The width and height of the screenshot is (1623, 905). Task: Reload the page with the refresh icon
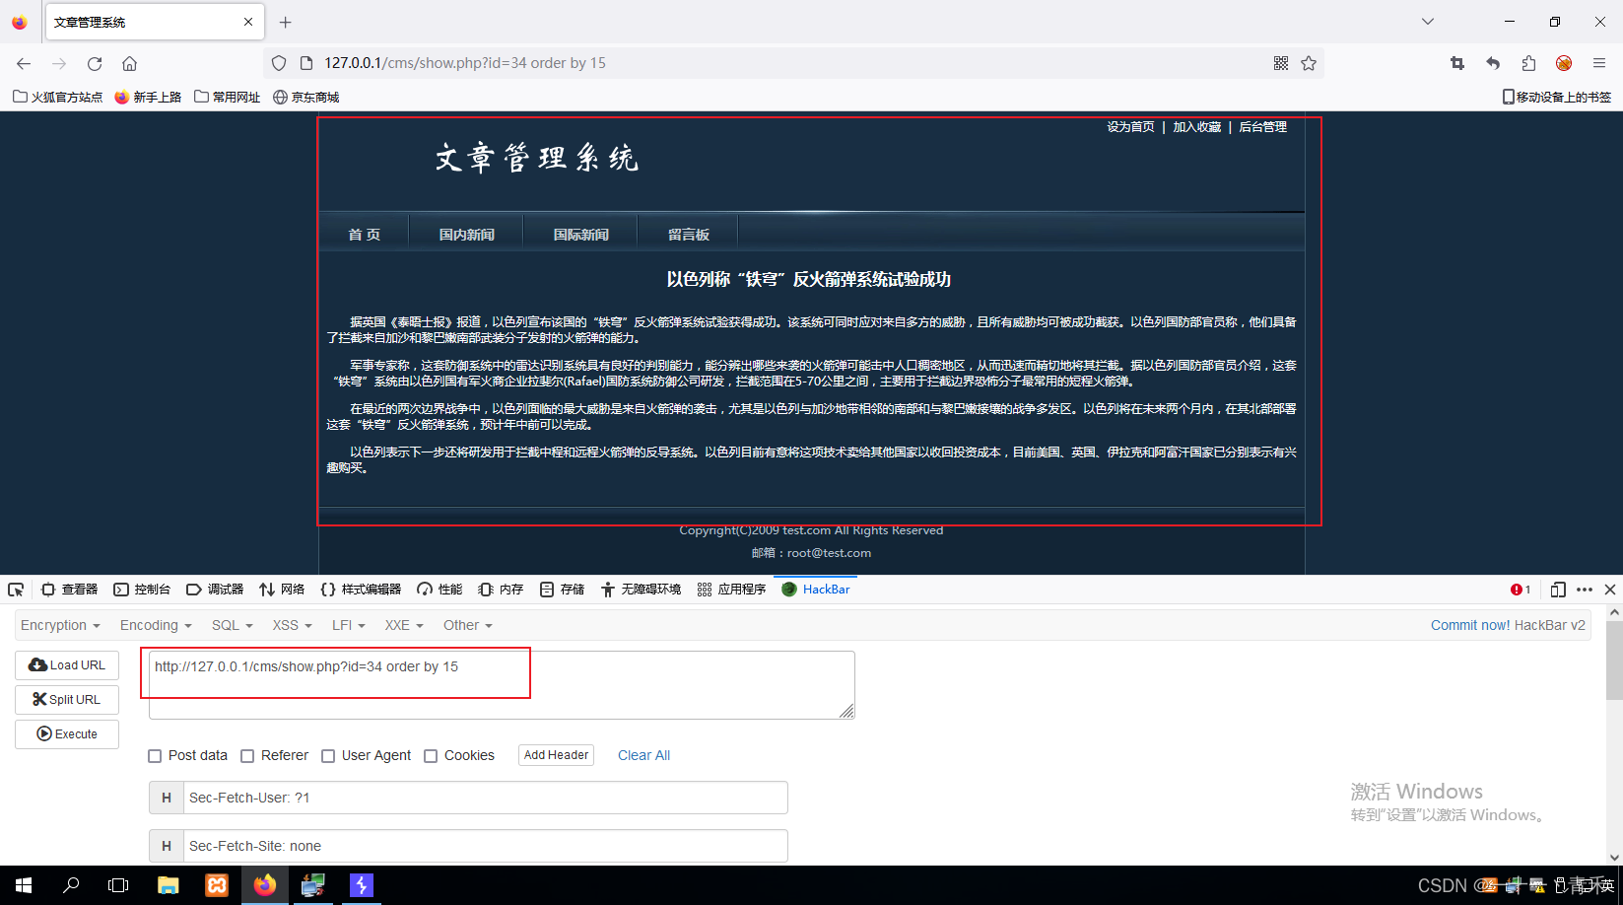(95, 63)
